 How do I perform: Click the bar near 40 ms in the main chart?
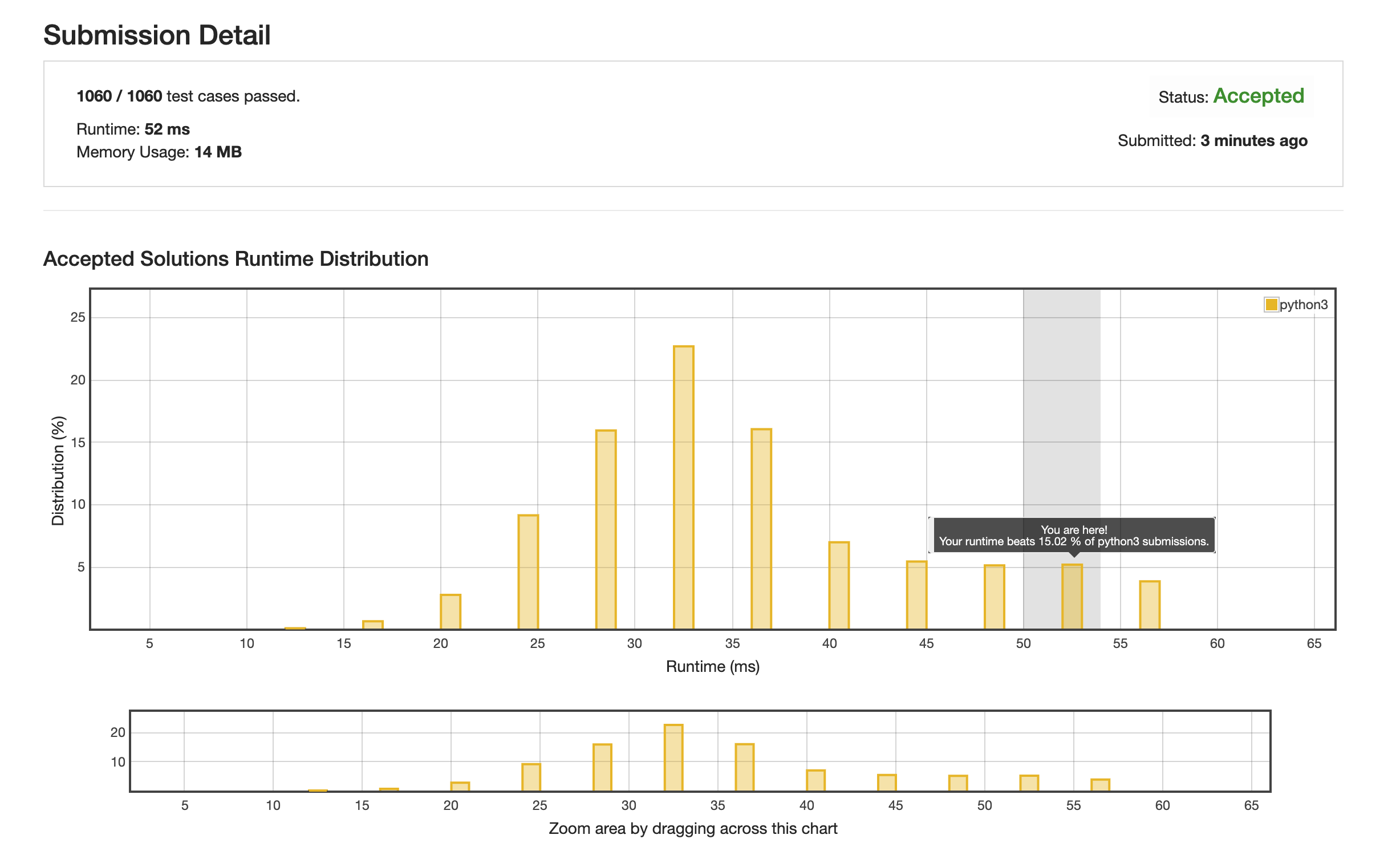839,585
